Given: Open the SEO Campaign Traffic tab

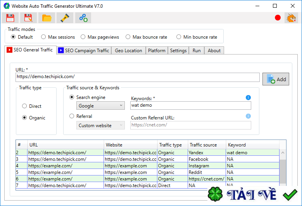Looking at the screenshot, I should tap(84, 51).
